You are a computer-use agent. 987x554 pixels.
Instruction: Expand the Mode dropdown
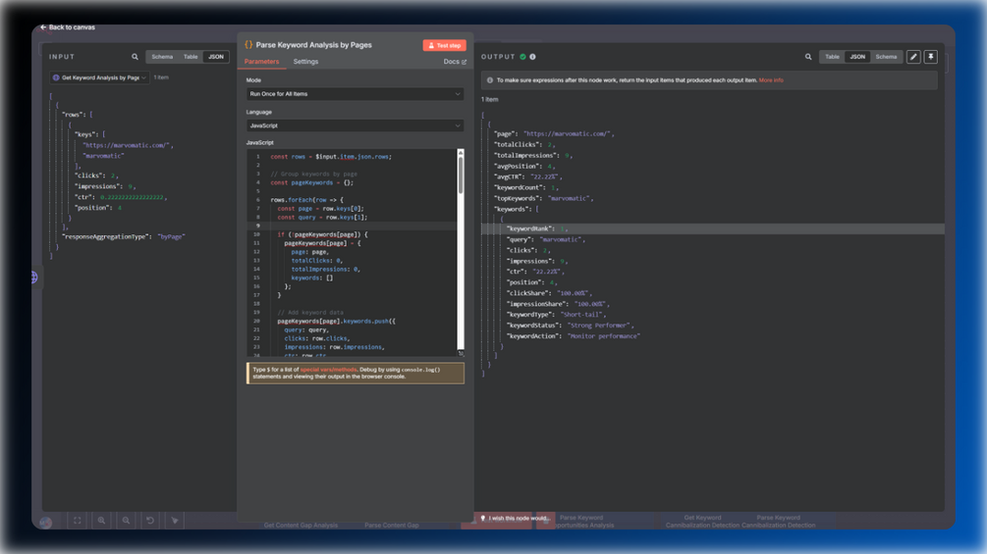[x=355, y=93]
